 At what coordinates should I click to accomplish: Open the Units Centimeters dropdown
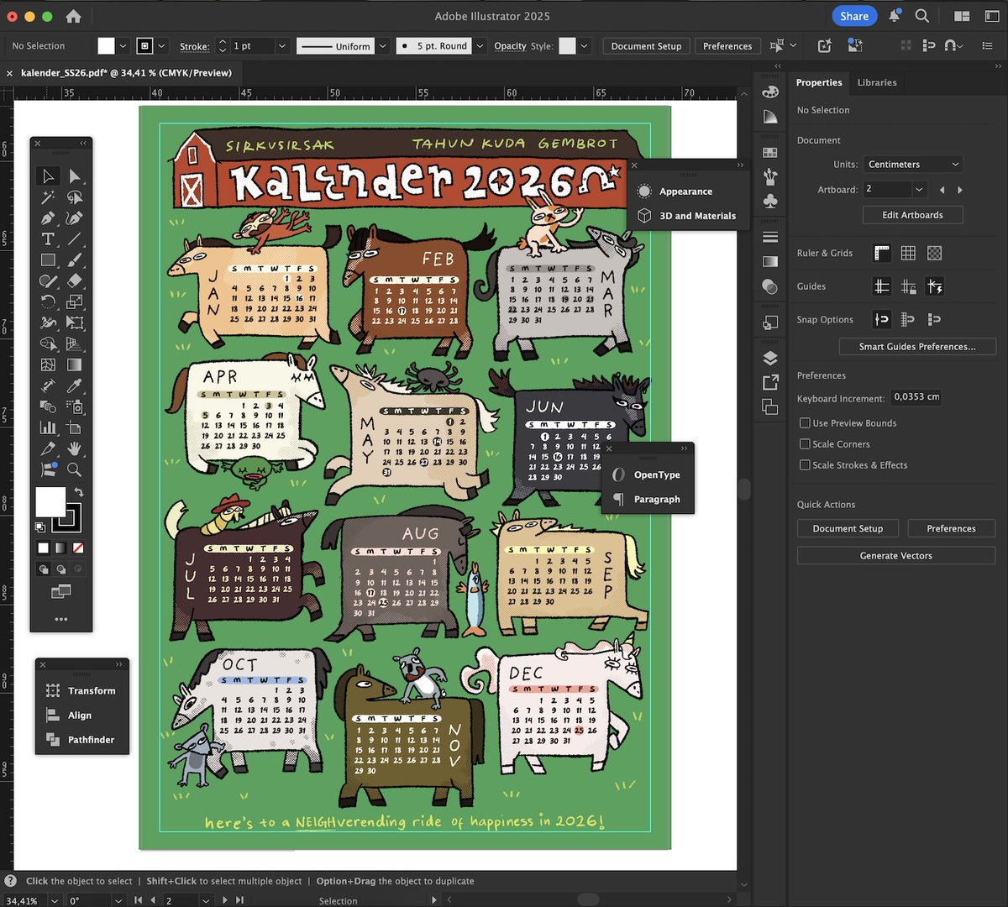[913, 165]
